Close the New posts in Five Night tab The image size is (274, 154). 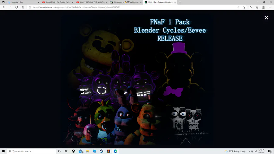point(141,2)
